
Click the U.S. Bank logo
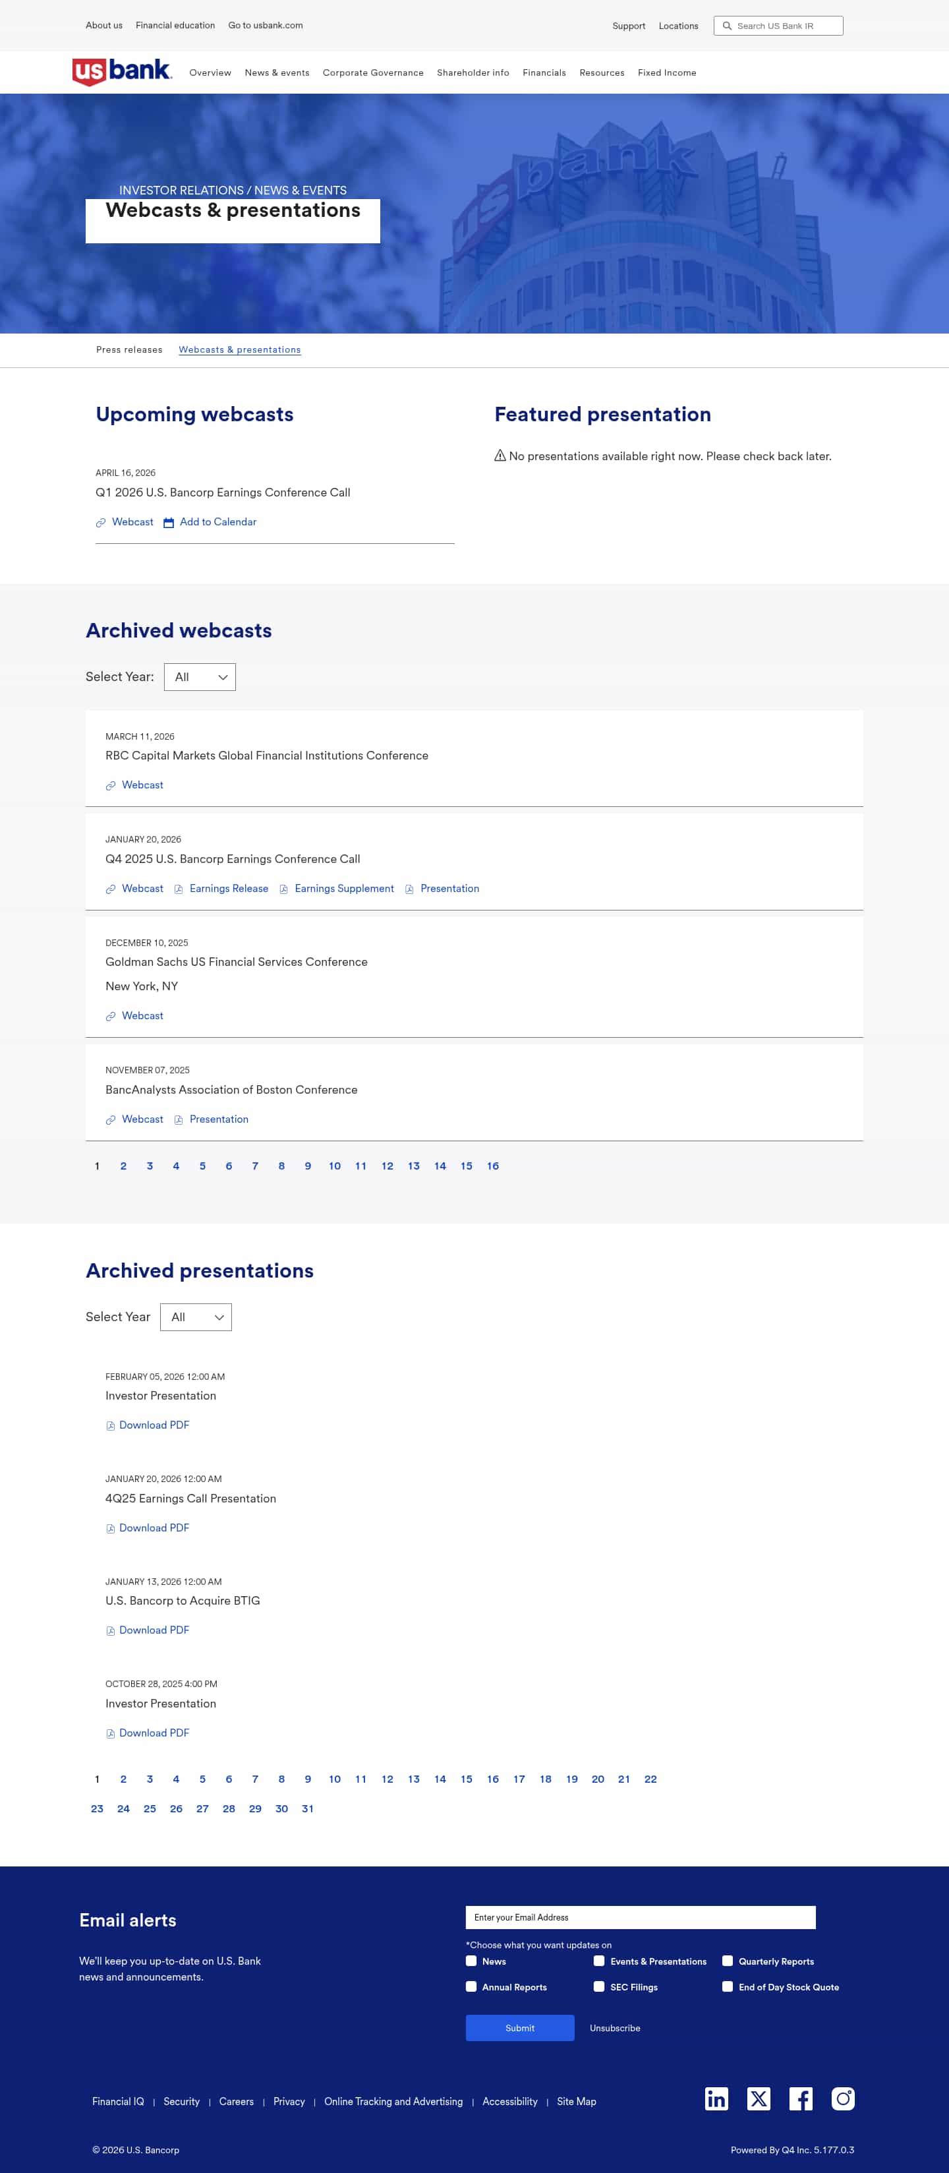click(123, 72)
